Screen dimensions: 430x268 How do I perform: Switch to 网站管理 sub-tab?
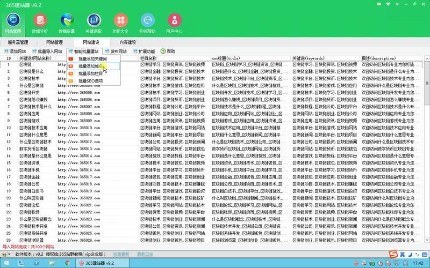55,42
